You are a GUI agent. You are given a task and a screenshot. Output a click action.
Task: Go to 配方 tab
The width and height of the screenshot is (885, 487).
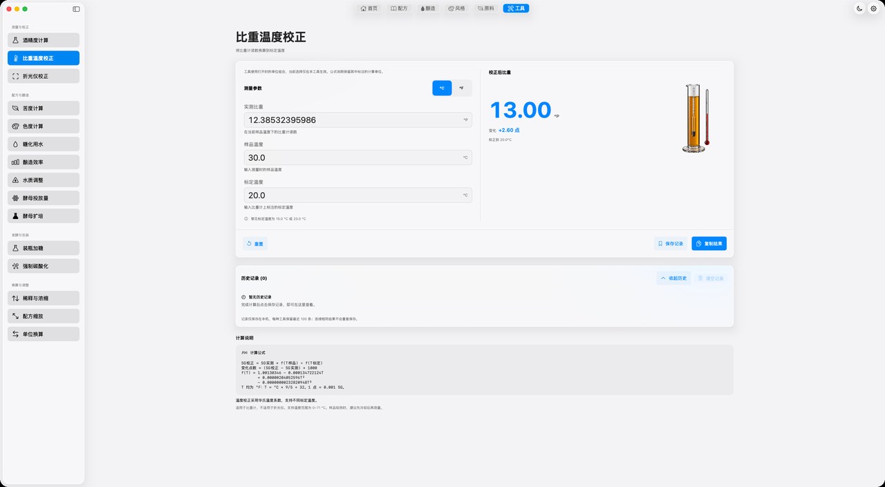point(399,8)
